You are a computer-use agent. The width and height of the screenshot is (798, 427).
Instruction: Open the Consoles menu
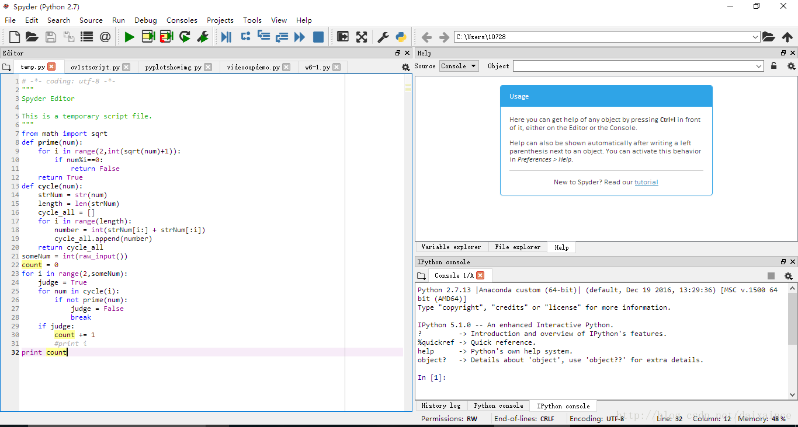tap(182, 20)
